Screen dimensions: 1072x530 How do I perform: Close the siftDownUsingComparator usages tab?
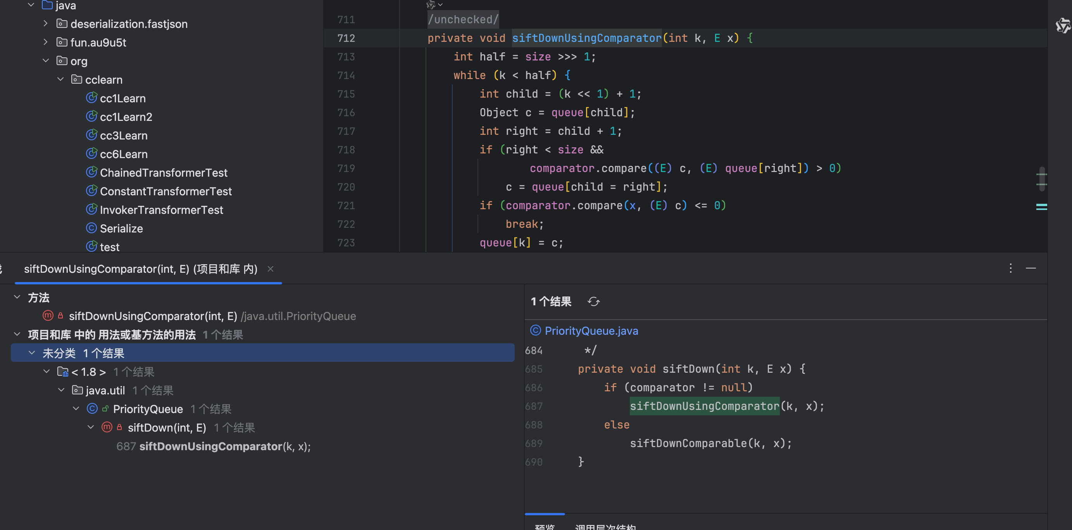[x=271, y=269]
